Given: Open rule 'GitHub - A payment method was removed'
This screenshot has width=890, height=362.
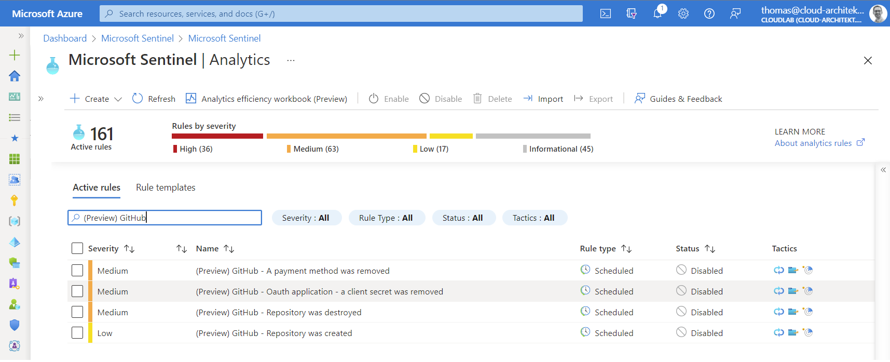Looking at the screenshot, I should click(x=293, y=271).
